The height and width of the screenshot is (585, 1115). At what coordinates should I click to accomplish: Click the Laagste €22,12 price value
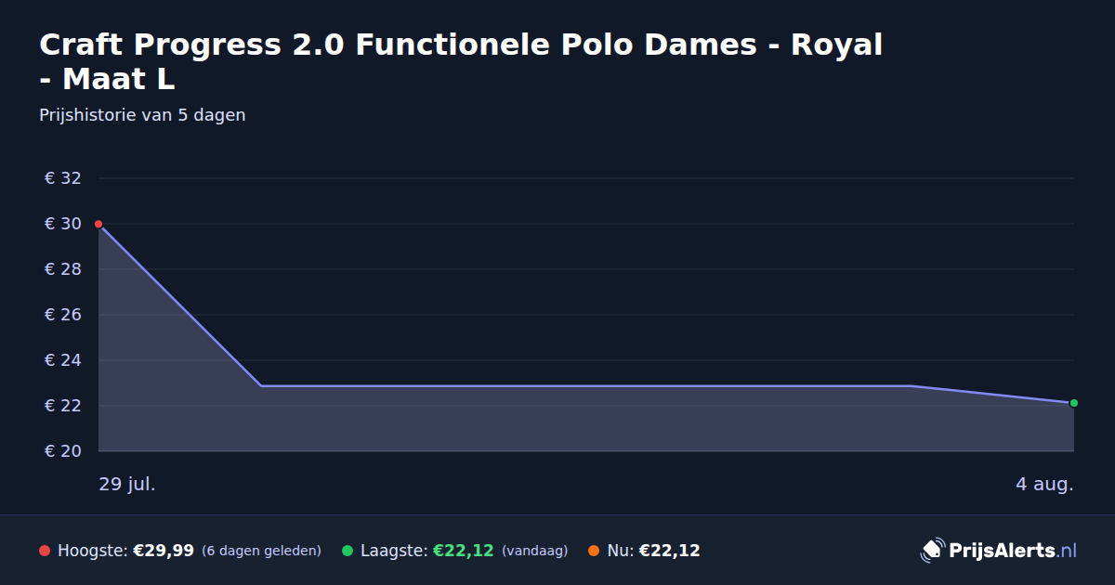(463, 551)
